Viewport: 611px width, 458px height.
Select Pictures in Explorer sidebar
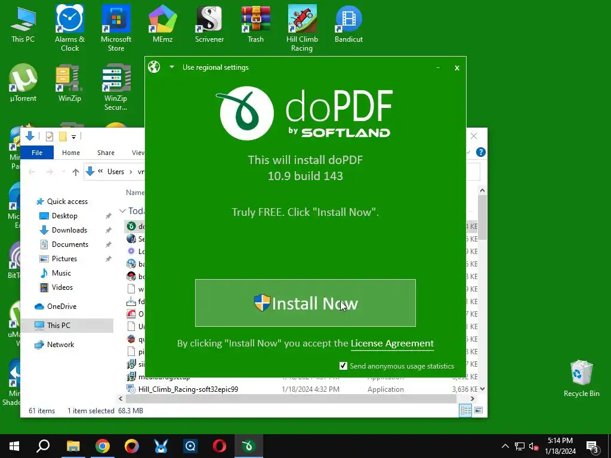64,259
